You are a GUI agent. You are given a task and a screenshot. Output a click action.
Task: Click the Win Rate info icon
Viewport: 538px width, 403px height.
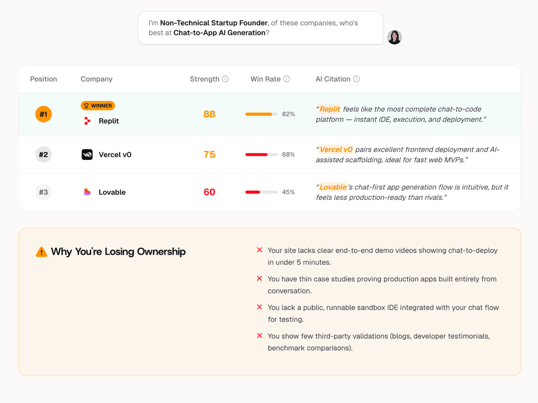coord(286,79)
